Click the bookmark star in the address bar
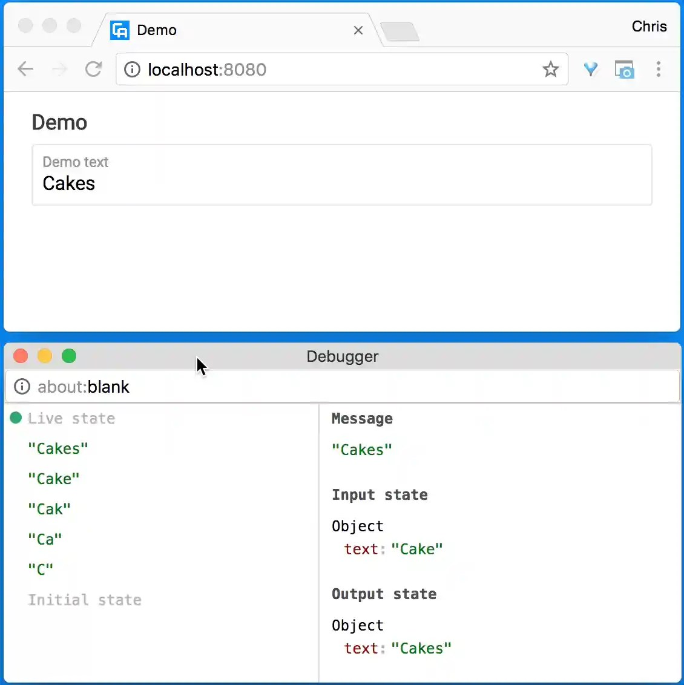 550,69
